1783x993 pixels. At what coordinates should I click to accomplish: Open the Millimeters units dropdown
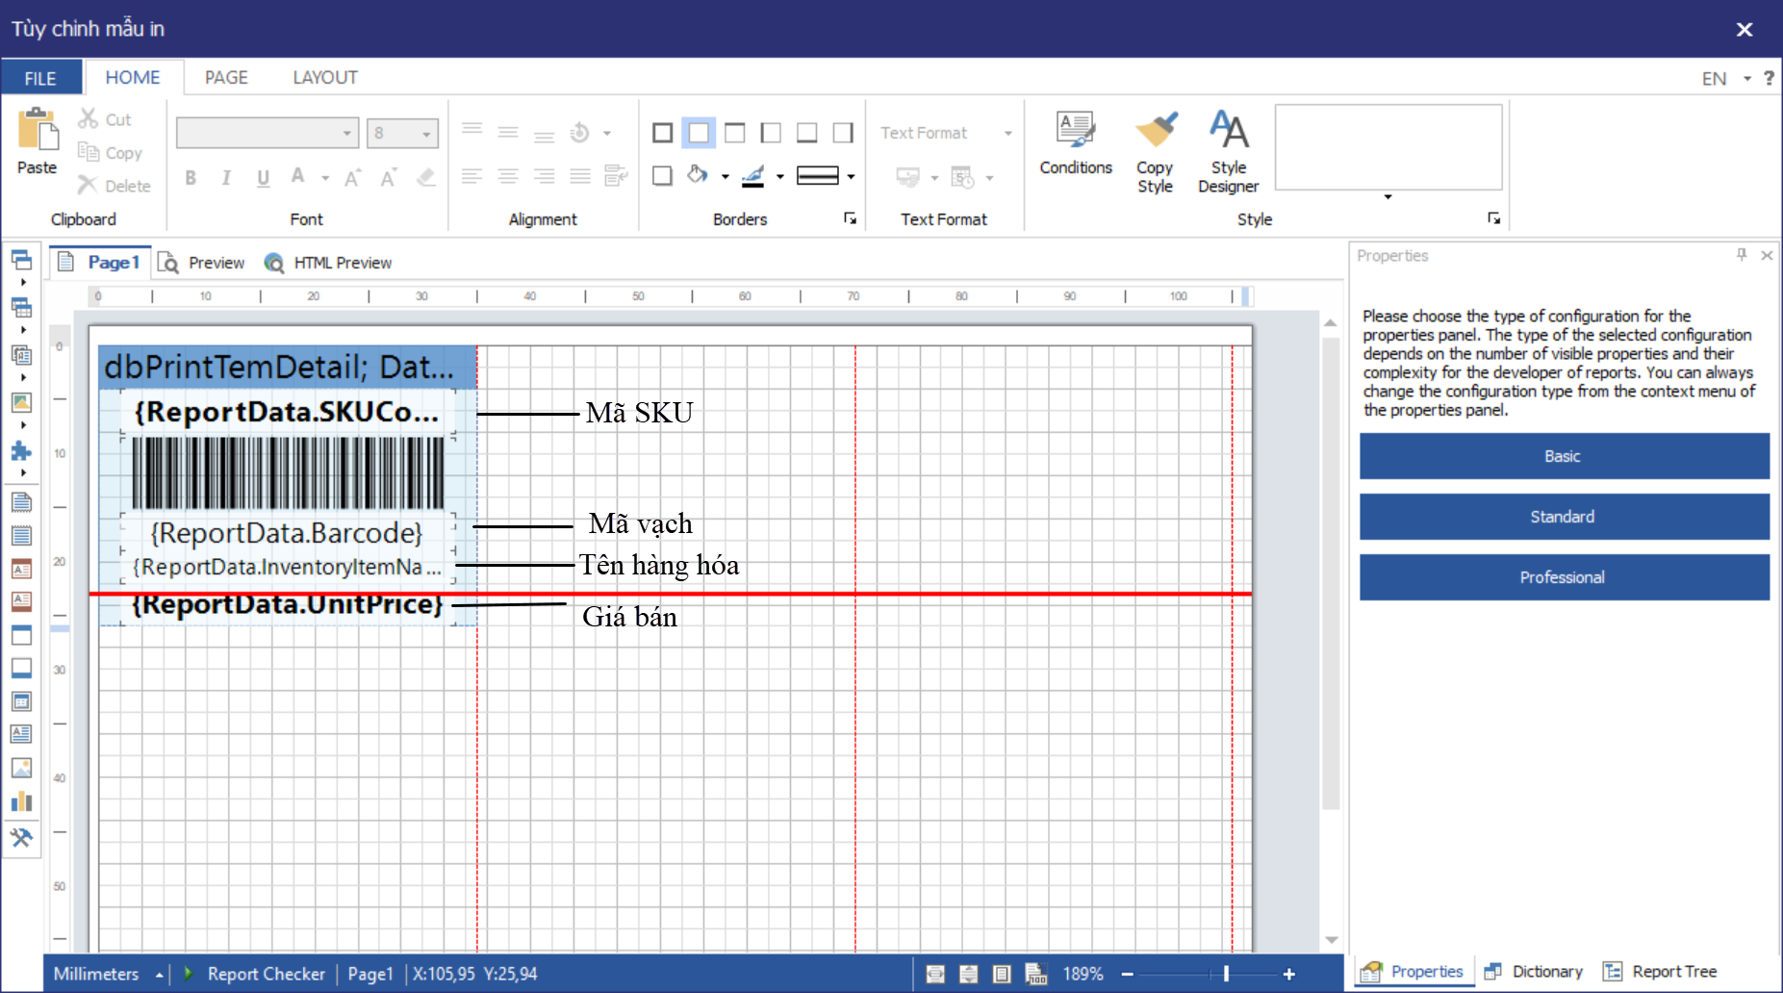pyautogui.click(x=159, y=974)
